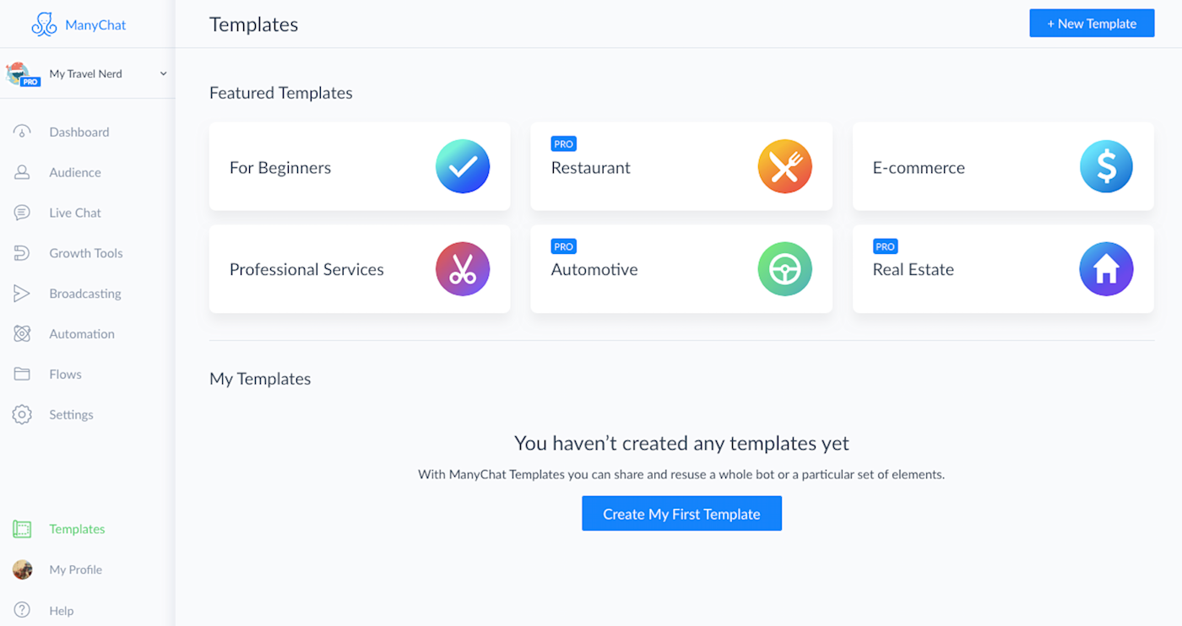1182x626 pixels.
Task: Click 'You haven't created any templates yet' text
Action: [681, 443]
